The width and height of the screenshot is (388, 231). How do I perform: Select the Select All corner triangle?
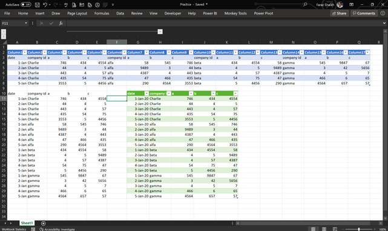[4, 42]
